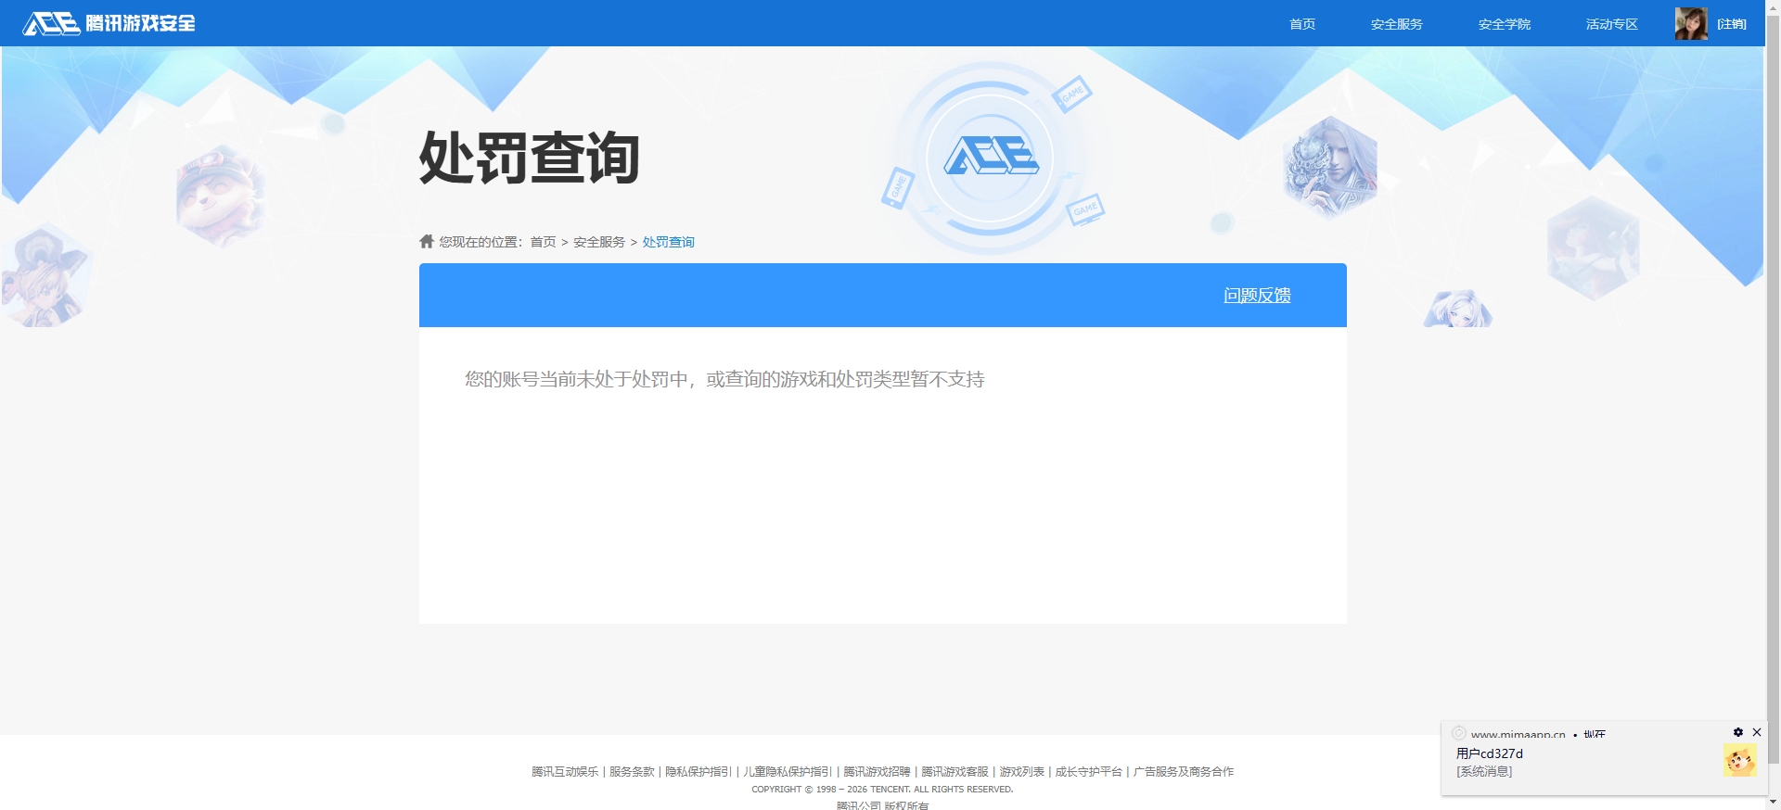Open the 首页 navigation item
The image size is (1781, 810).
click(1302, 24)
